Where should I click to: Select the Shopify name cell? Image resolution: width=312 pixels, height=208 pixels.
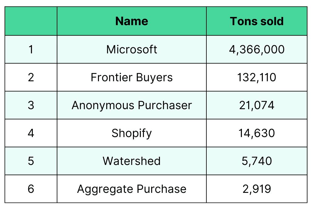point(132,133)
